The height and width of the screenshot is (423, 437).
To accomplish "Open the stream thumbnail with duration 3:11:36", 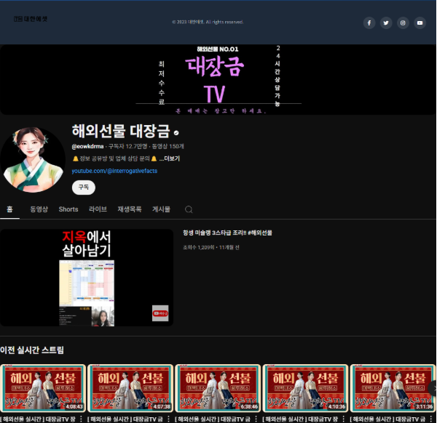I will tap(393, 388).
